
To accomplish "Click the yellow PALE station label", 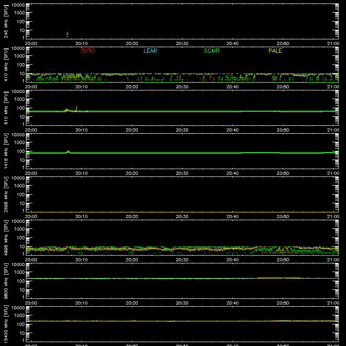I will tap(275, 51).
